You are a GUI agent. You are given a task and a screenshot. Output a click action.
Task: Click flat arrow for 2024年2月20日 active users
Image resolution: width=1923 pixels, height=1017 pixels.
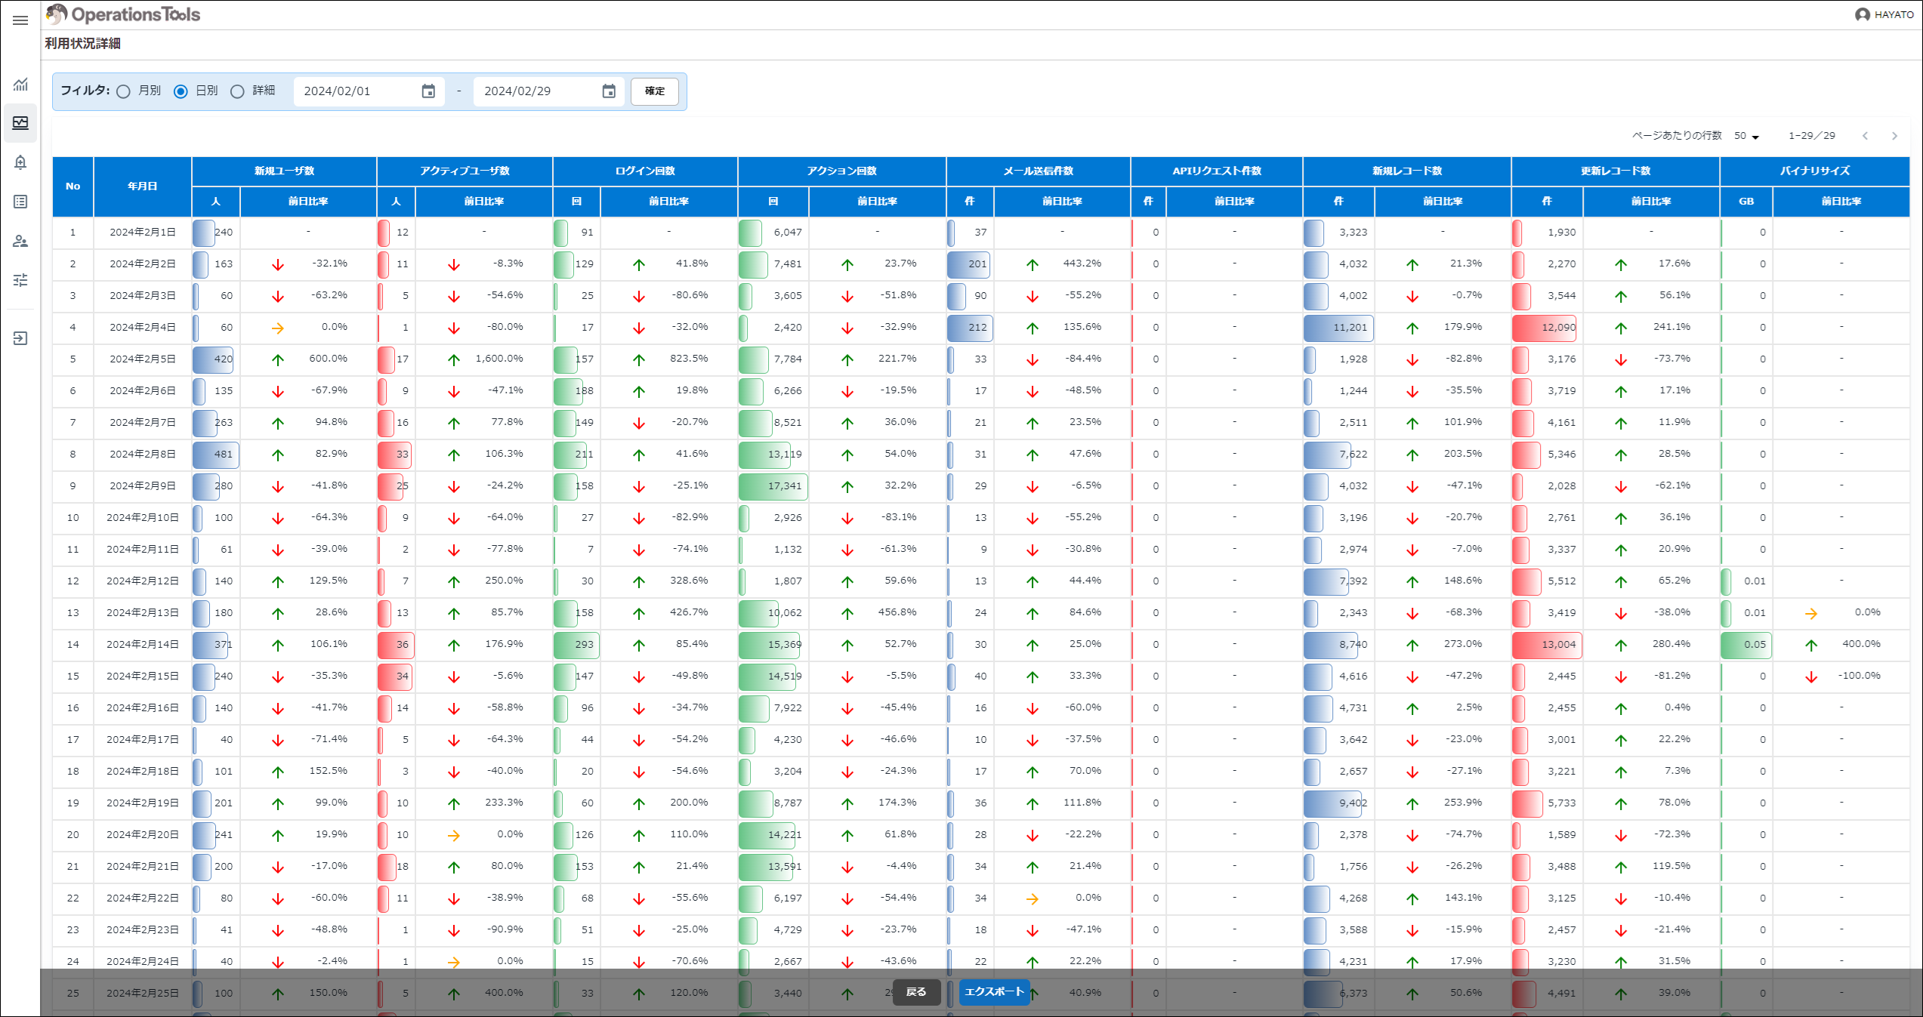[x=454, y=836]
